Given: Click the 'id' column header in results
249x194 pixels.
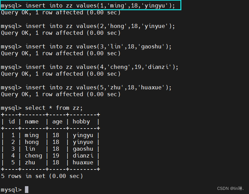Looking at the screenshot, I should click(x=12, y=121).
